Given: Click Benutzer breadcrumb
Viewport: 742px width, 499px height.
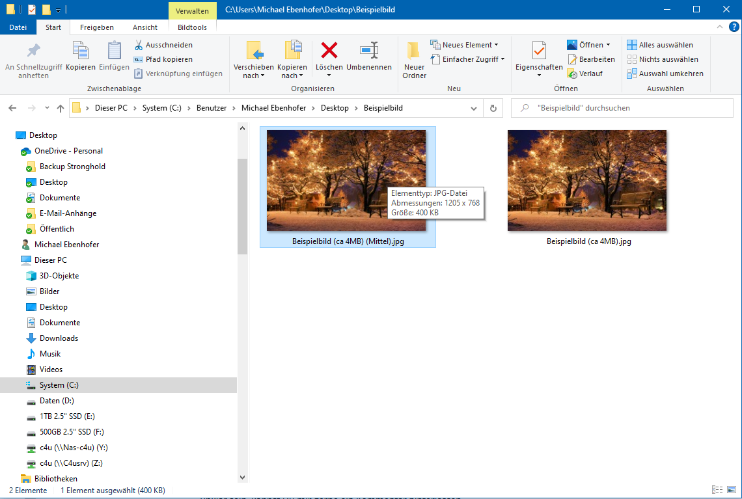Looking at the screenshot, I should [212, 108].
